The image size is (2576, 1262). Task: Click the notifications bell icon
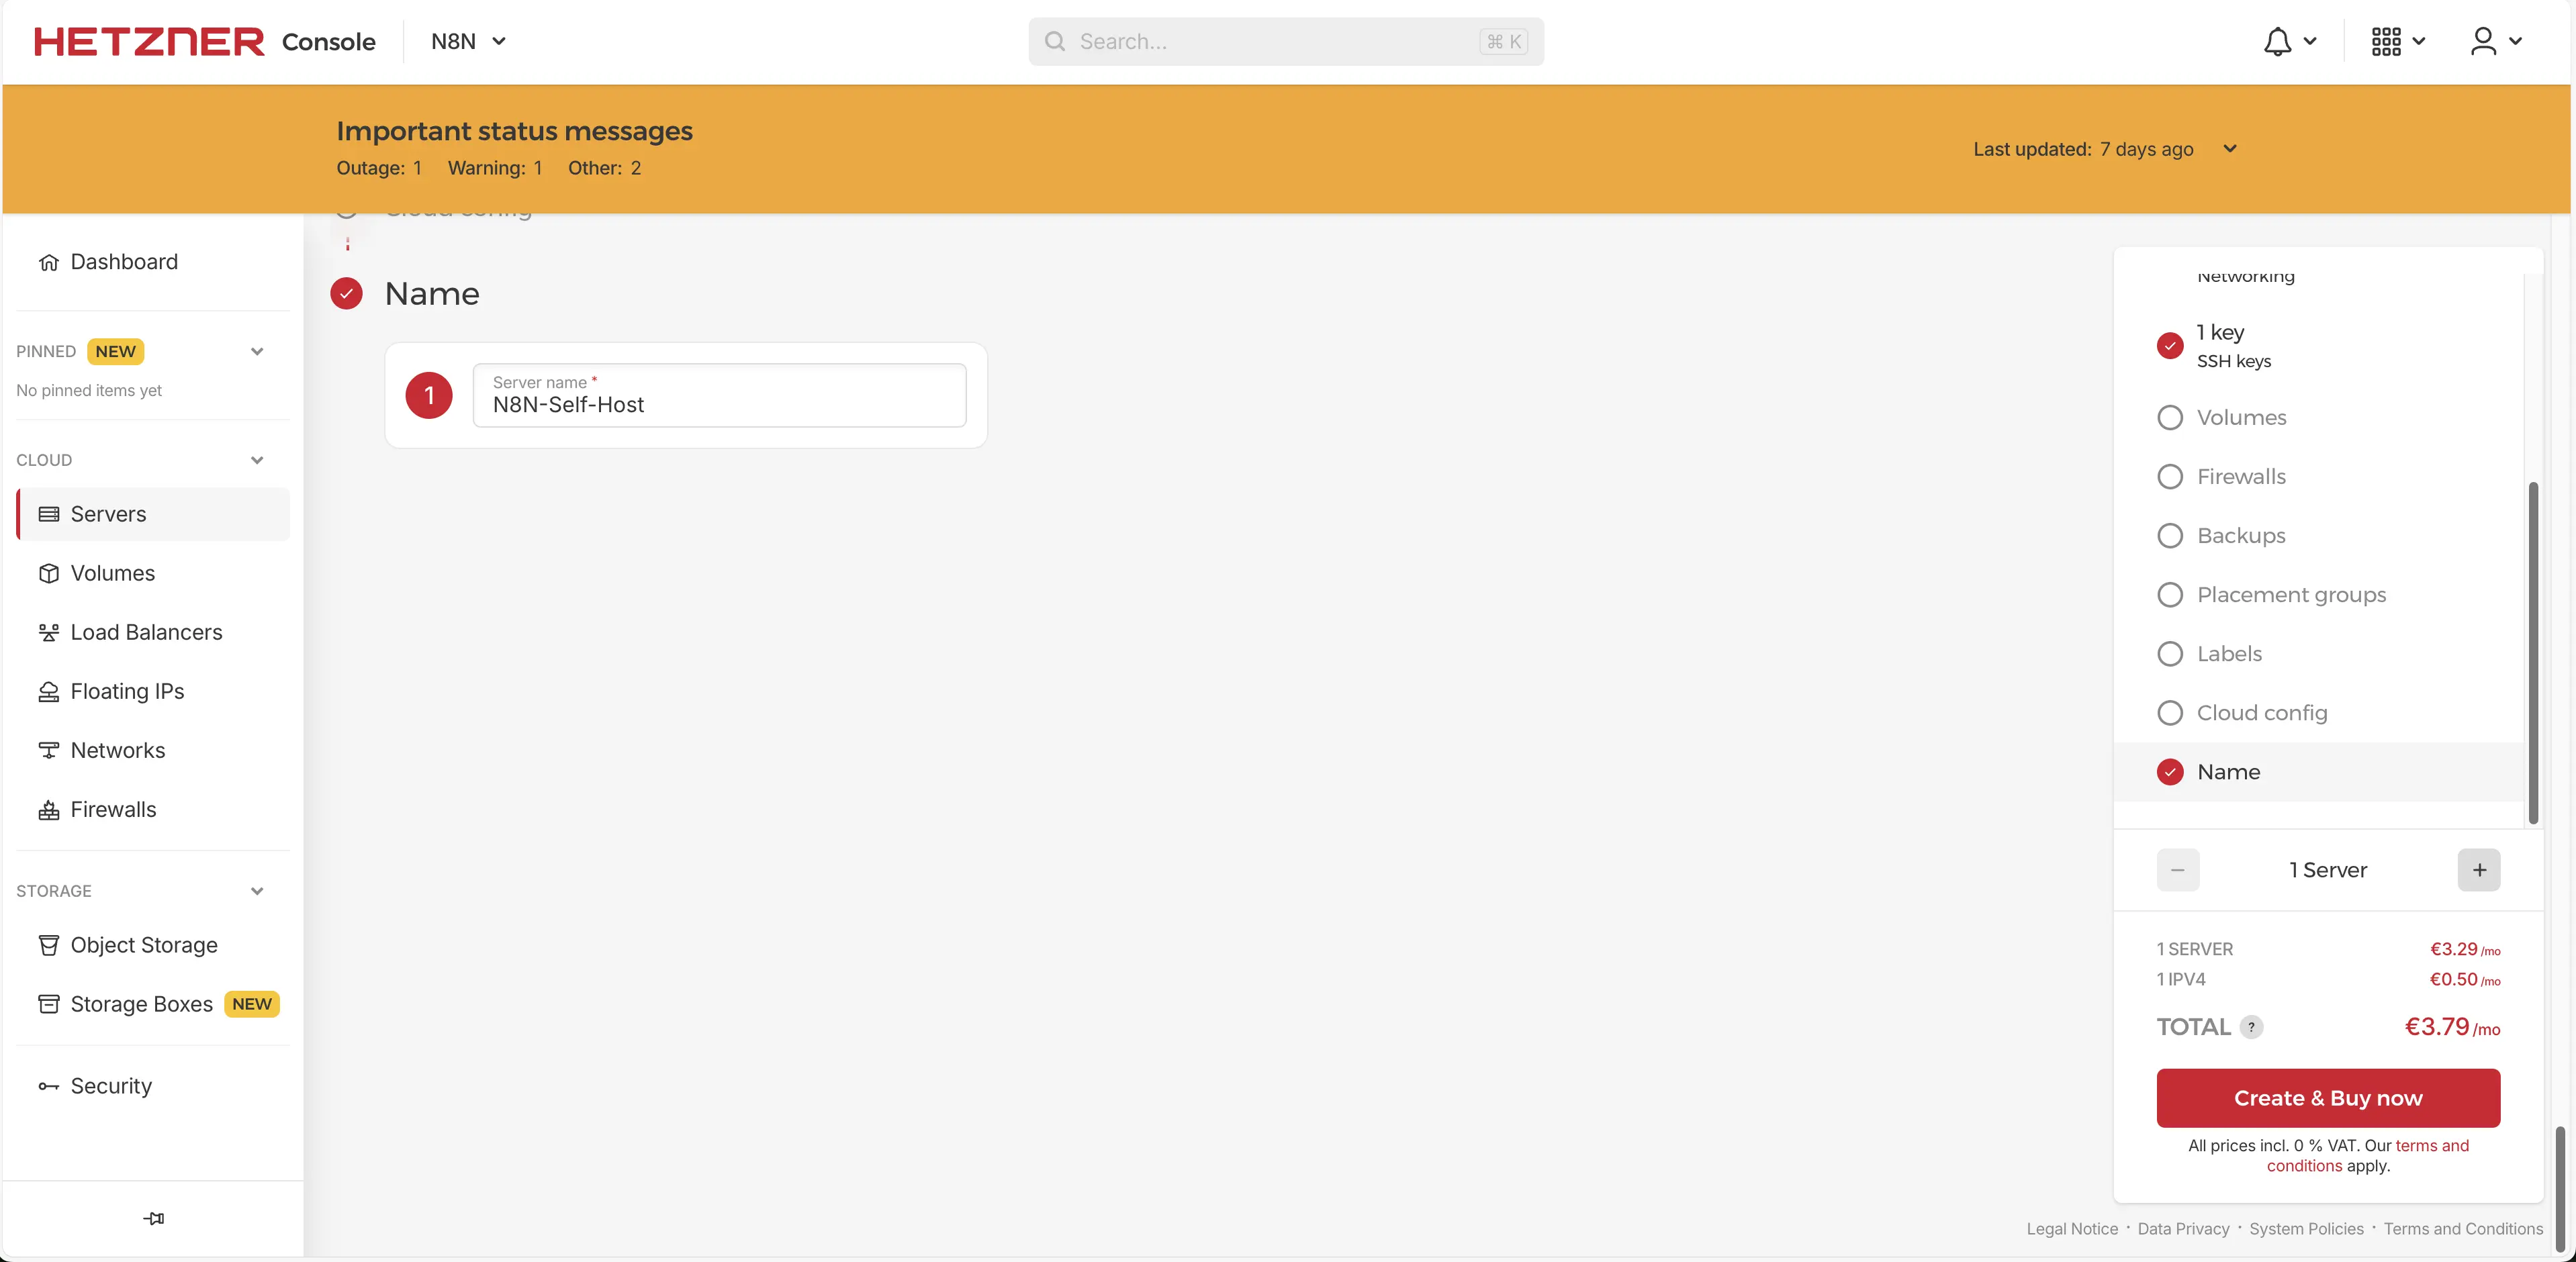(2278, 41)
